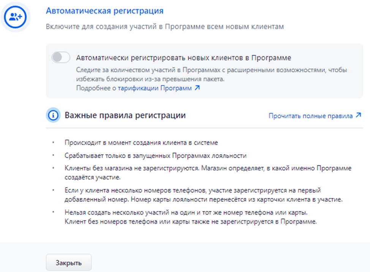Click arrow icon next to тарификации Программ
Image resolution: width=370 pixels, height=272 pixels.
tap(197, 88)
